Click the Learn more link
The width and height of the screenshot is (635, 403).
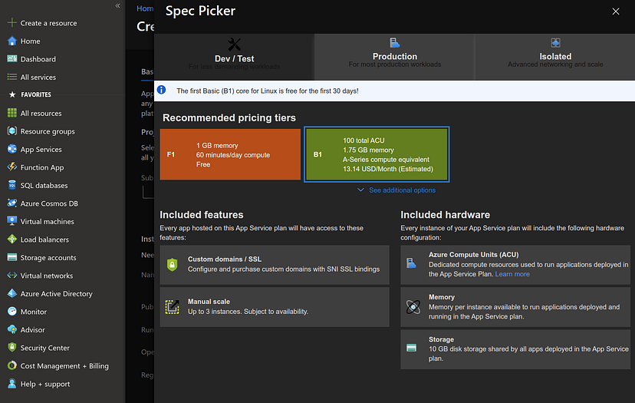point(512,274)
